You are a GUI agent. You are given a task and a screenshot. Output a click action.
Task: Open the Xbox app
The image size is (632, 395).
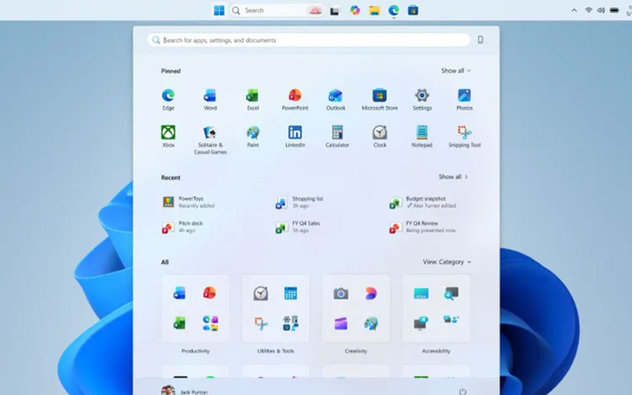pos(168,137)
